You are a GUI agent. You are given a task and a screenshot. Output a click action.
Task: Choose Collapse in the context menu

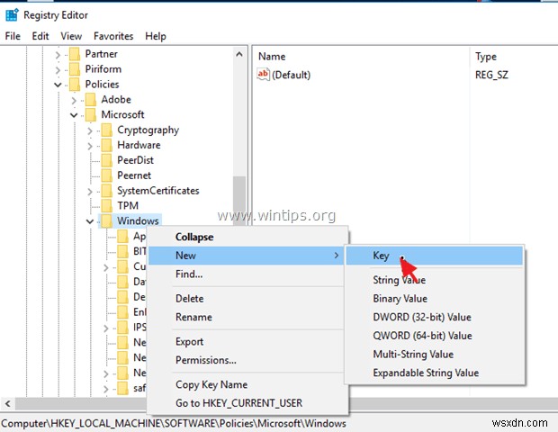click(247, 237)
